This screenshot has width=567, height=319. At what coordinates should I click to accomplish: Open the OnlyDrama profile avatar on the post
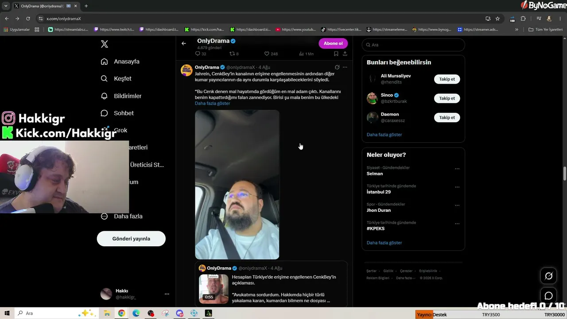[186, 70]
